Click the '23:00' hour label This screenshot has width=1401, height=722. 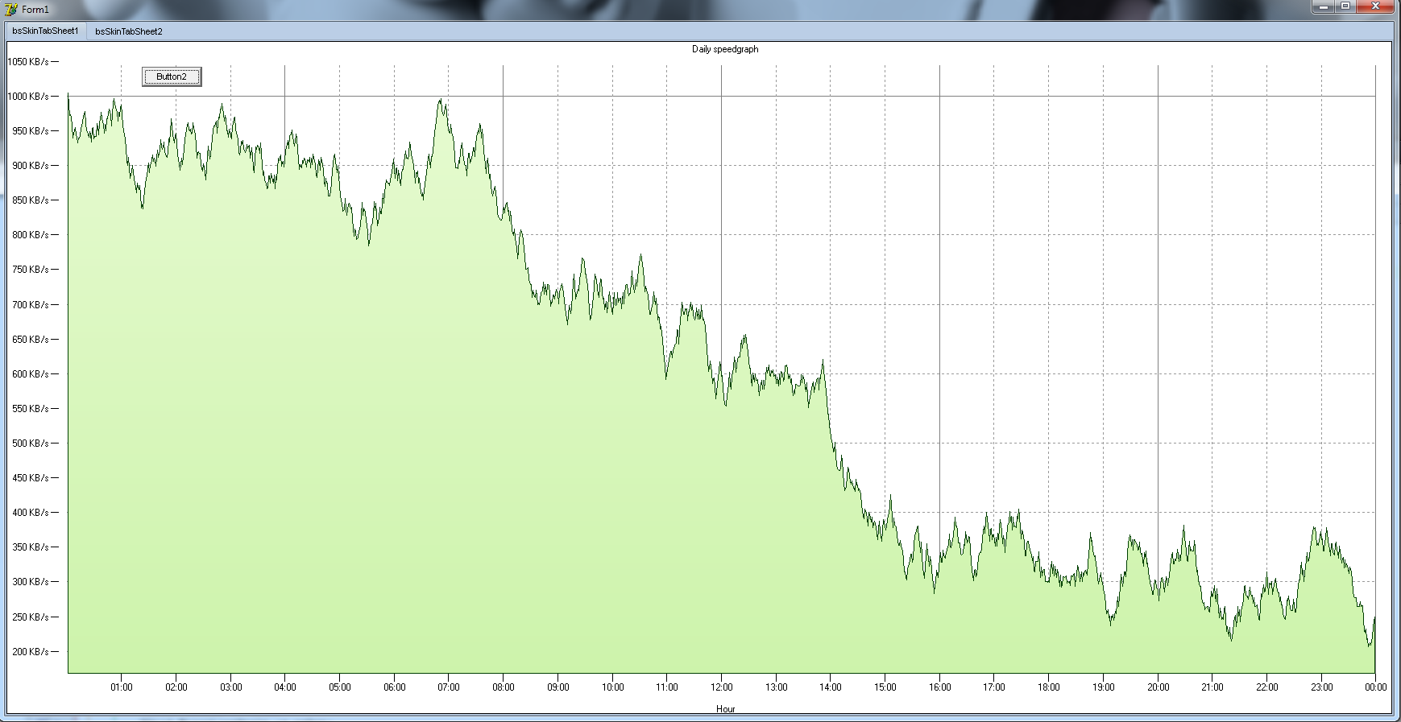click(1322, 687)
